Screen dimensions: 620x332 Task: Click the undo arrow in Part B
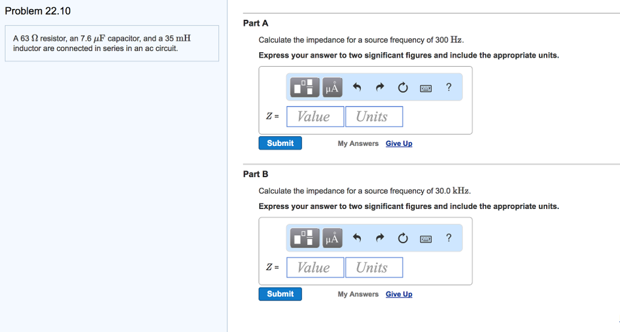point(357,239)
